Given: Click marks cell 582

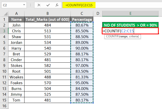Looking at the screenshot, I should pyautogui.click(x=47, y=65).
